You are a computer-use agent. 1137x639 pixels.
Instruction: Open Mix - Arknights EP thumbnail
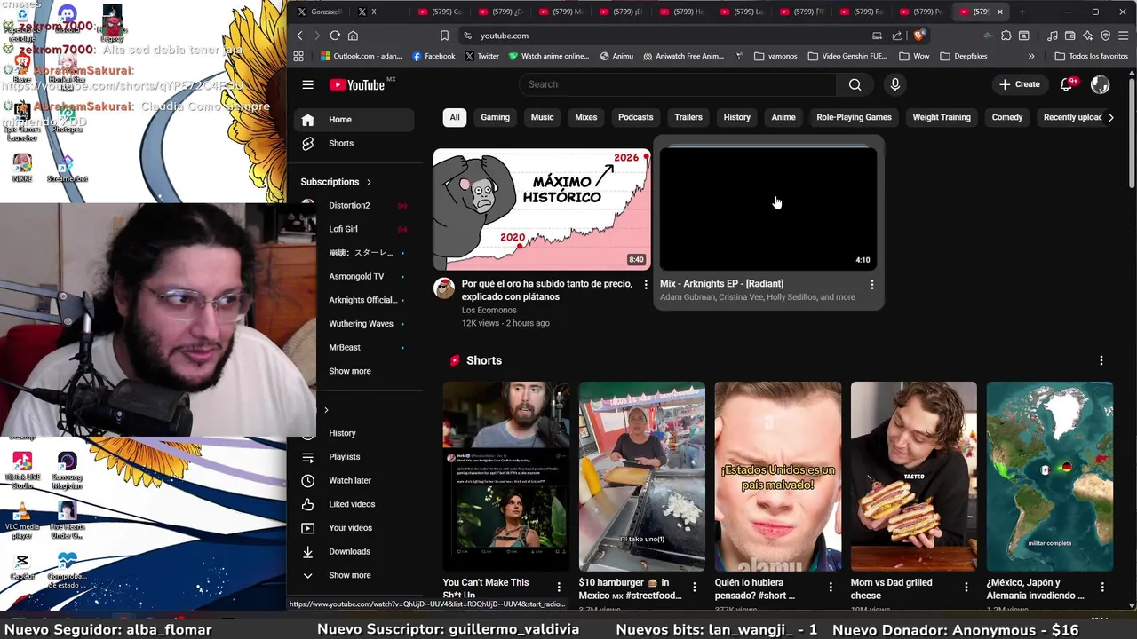[768, 209]
